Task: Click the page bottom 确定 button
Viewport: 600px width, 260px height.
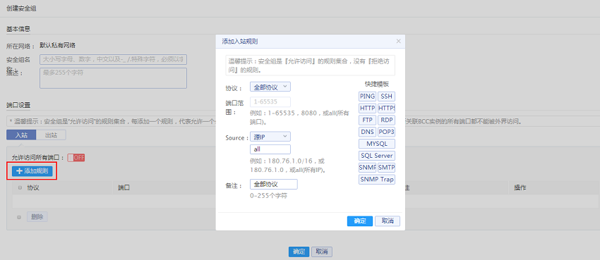Action: point(299,252)
